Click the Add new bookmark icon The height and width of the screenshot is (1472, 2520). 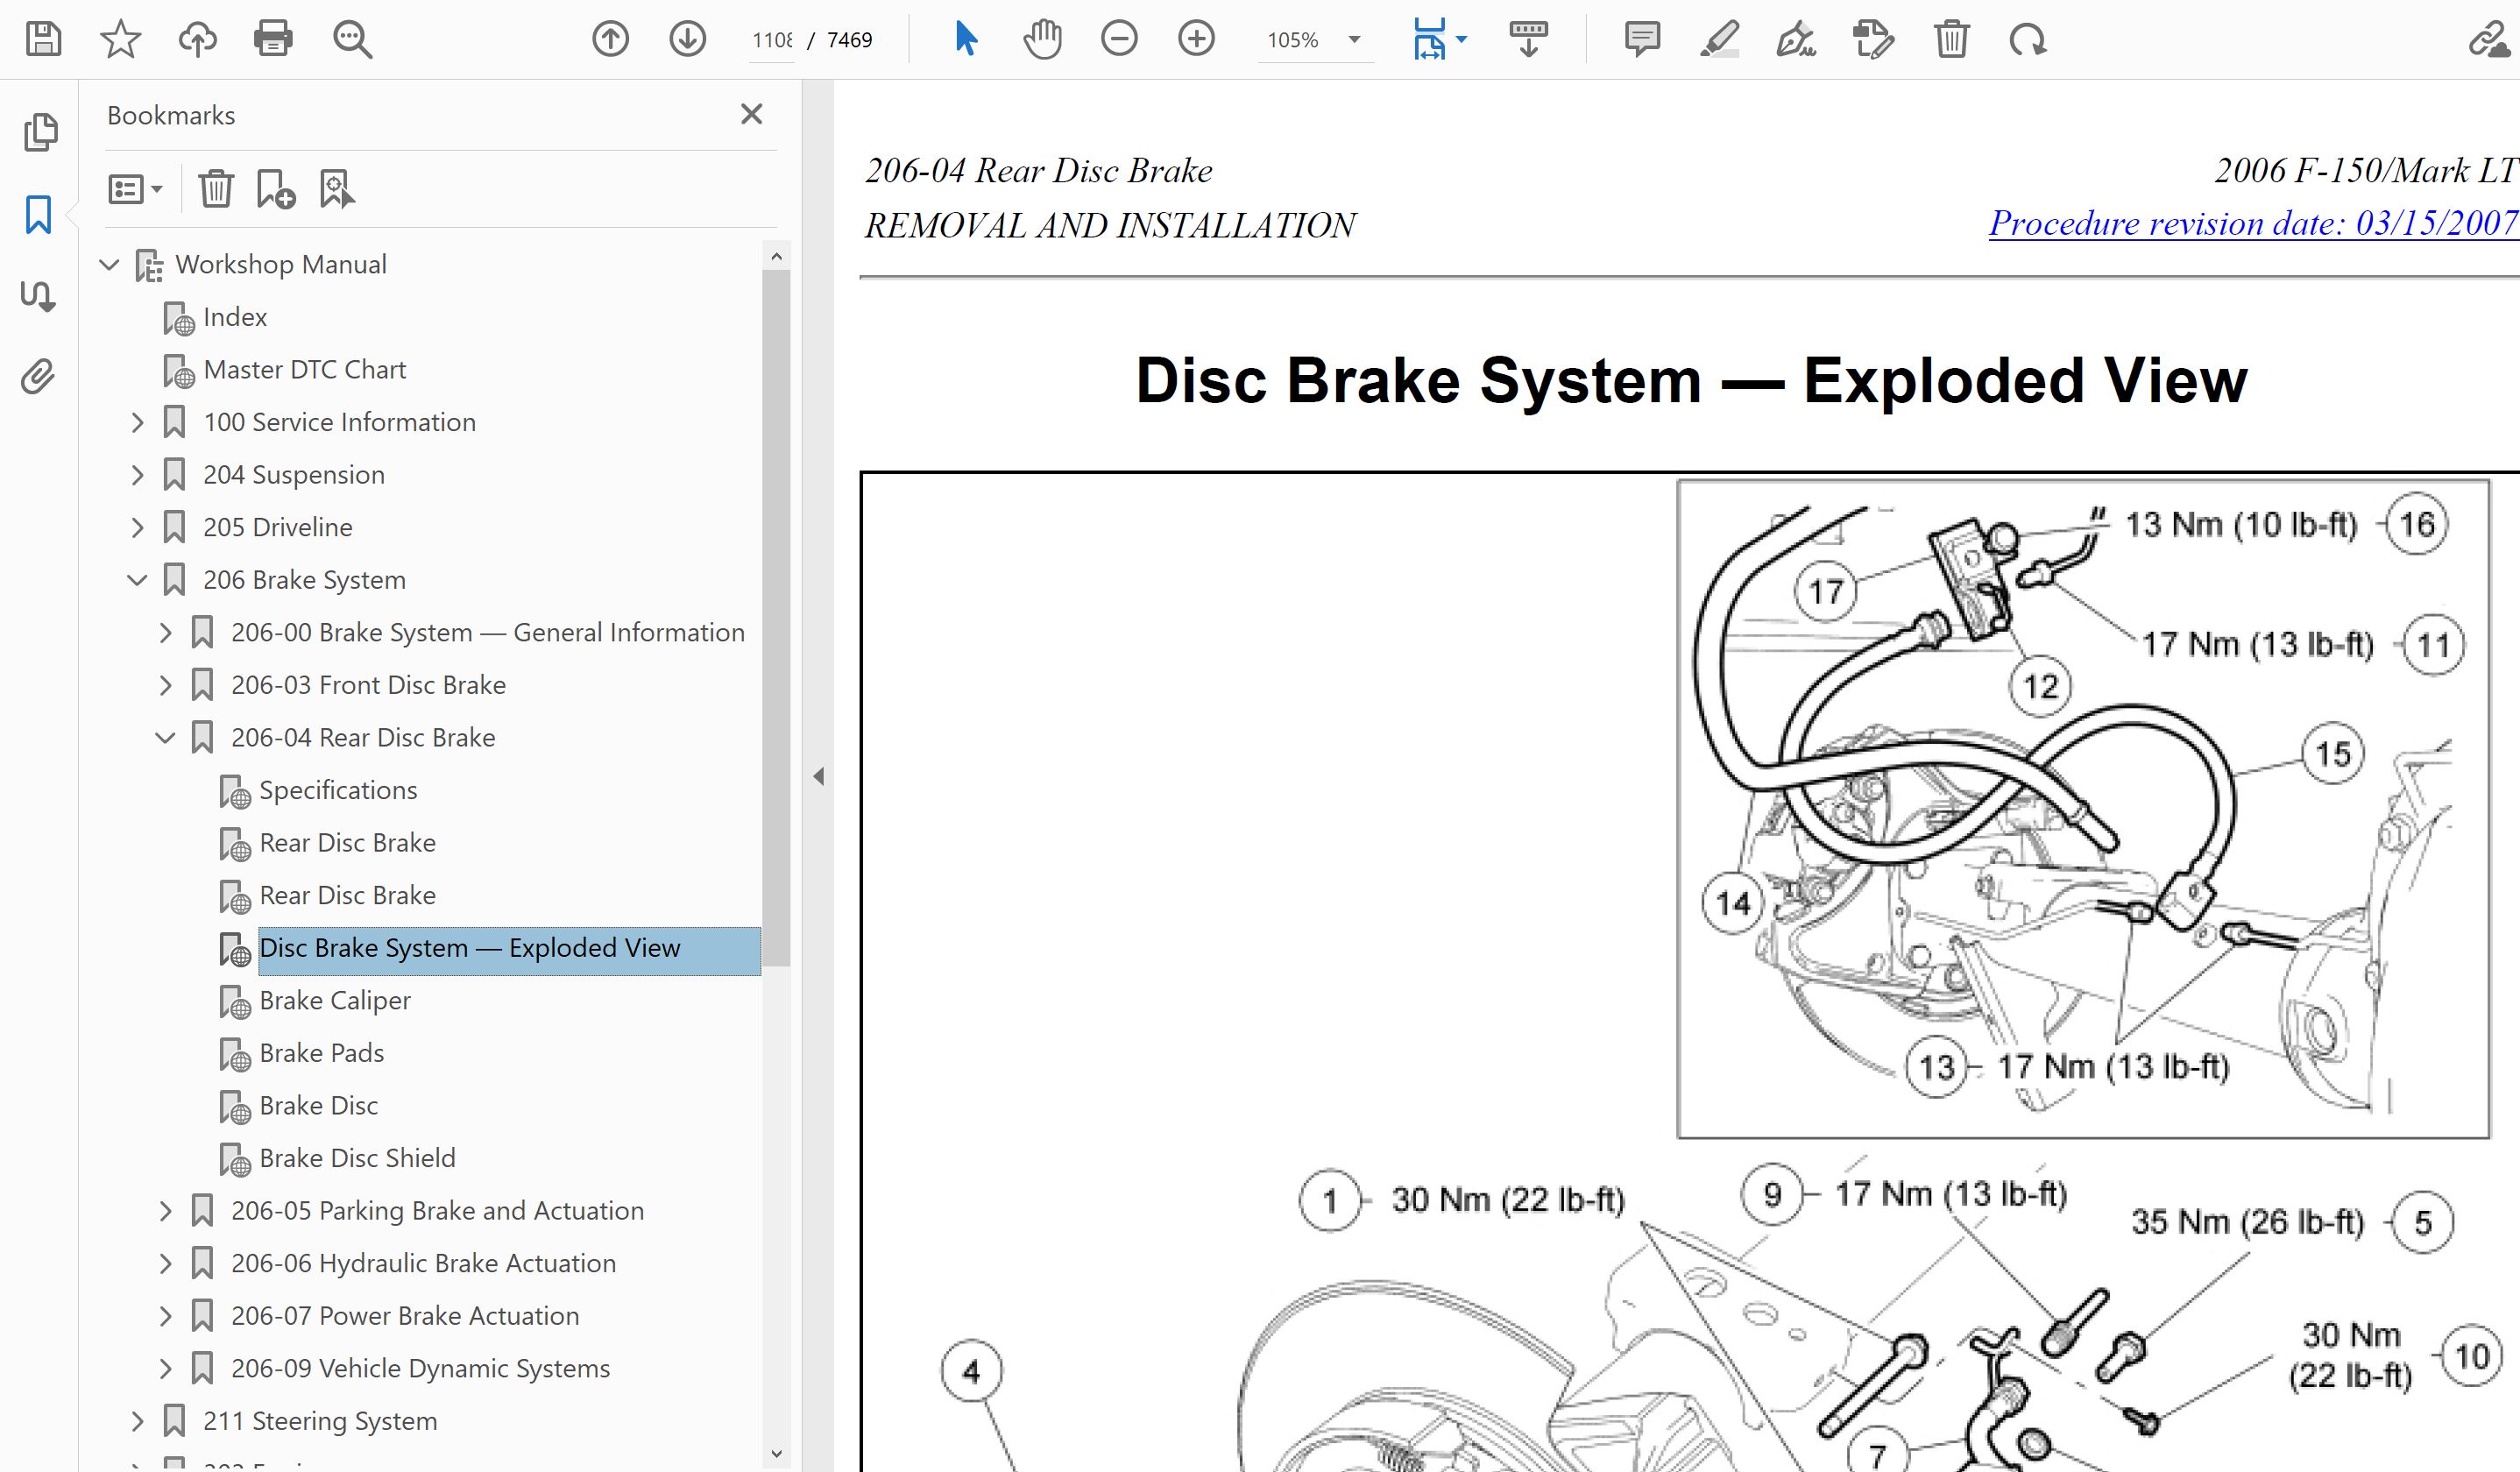(x=275, y=188)
